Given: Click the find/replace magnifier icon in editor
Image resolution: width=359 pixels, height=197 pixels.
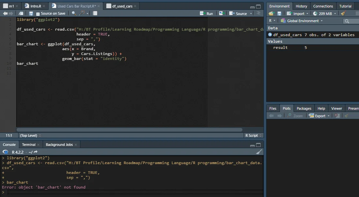Looking at the screenshot, I should 74,13.
